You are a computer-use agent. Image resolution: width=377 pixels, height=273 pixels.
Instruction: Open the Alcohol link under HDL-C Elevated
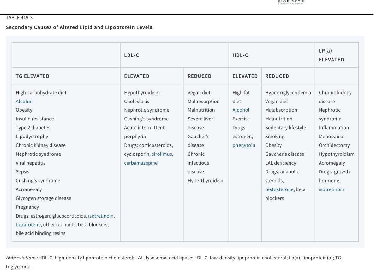241,110
